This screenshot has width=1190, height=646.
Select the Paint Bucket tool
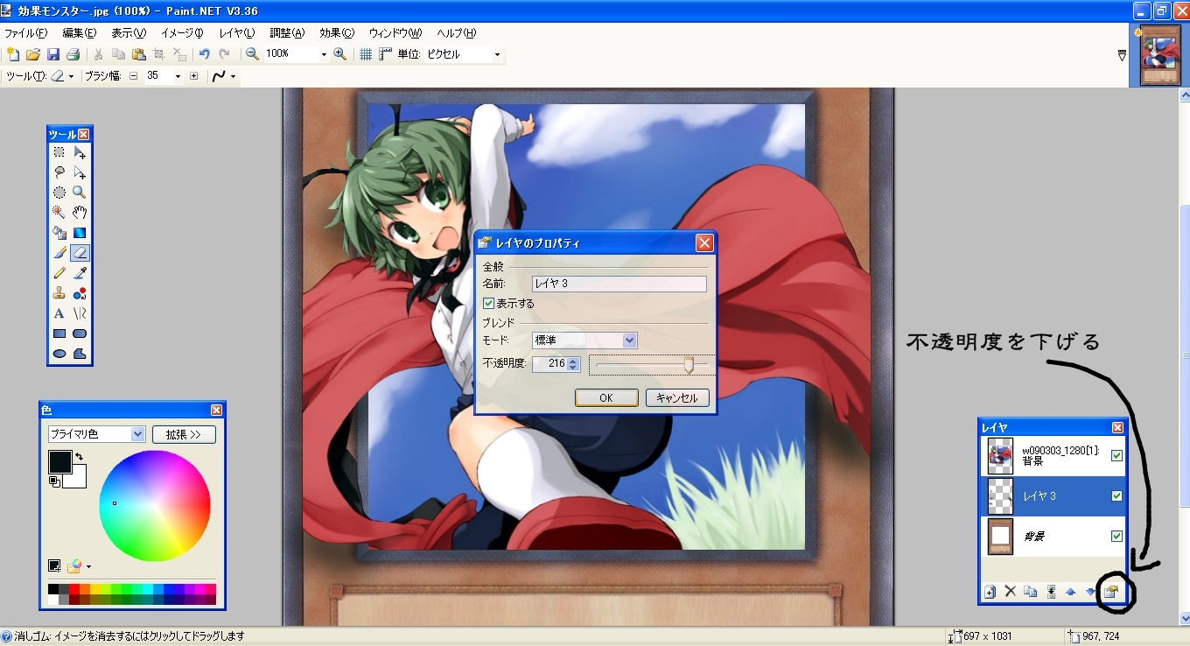pos(59,233)
